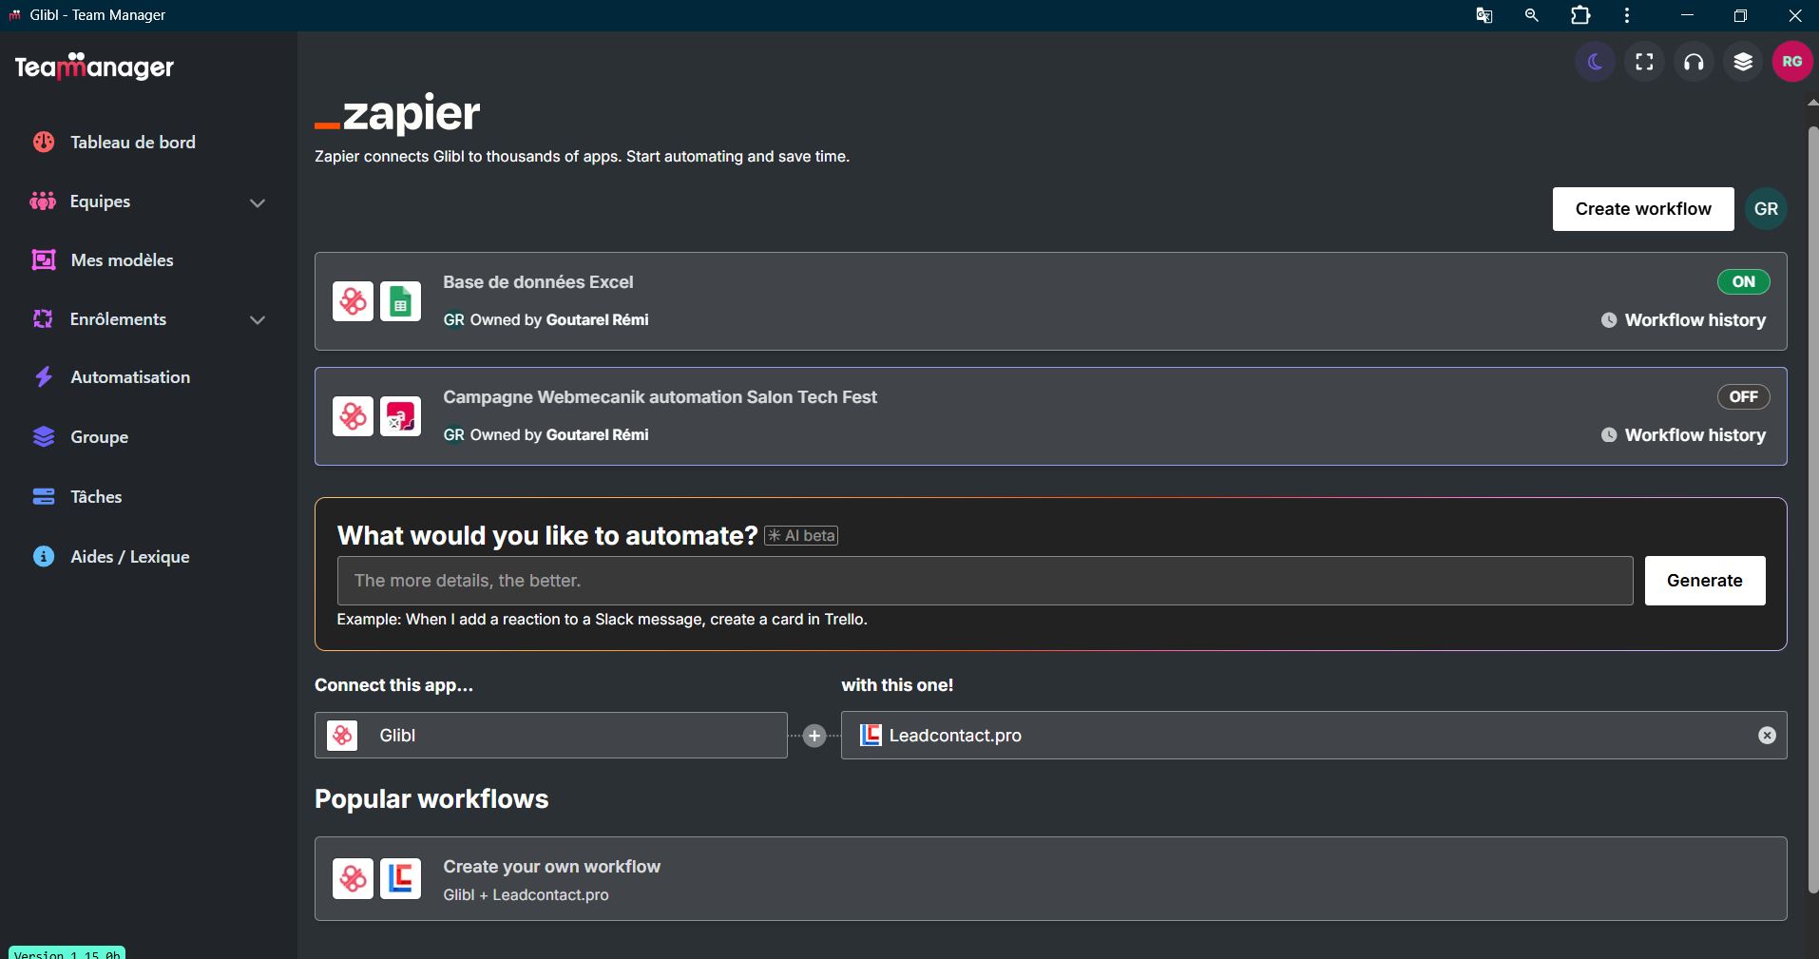Click the fullscreen icon in the header
The height and width of the screenshot is (959, 1819).
click(x=1644, y=63)
